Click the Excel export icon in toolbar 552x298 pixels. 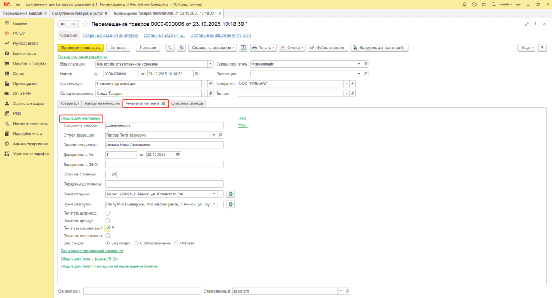click(x=243, y=47)
